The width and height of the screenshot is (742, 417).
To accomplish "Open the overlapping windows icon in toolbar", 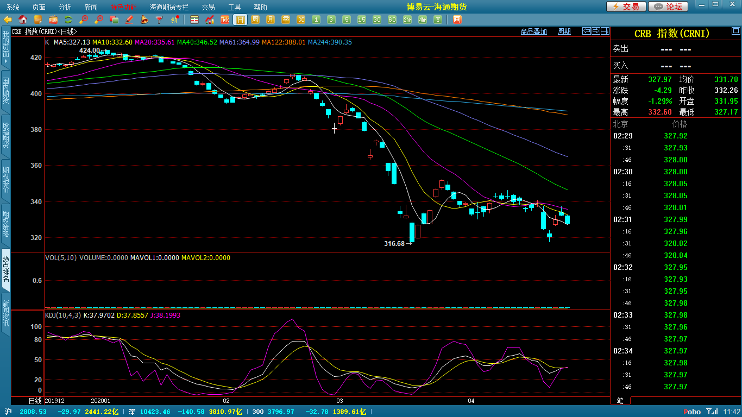I will [114, 20].
